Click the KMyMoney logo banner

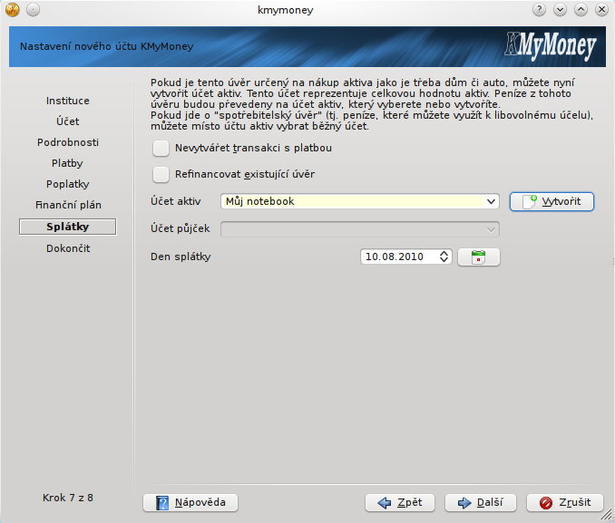coord(551,46)
